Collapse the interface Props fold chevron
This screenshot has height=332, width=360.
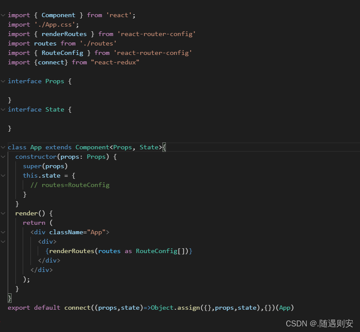point(3,81)
